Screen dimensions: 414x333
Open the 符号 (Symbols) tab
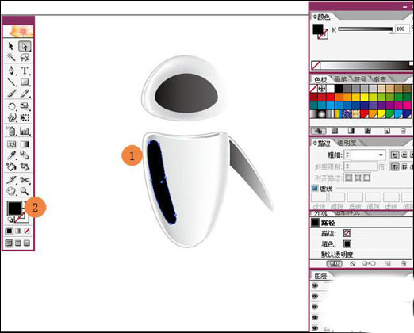pyautogui.click(x=360, y=79)
